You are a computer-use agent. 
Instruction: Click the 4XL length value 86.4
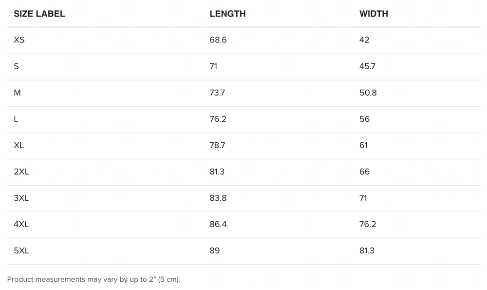218,224
